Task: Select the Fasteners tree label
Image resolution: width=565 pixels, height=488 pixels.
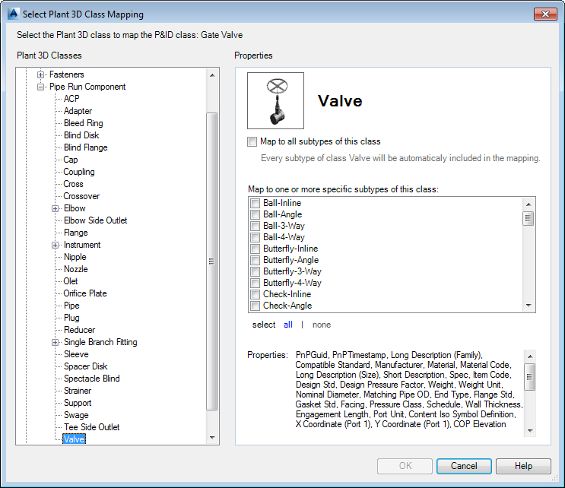Action: [x=67, y=74]
